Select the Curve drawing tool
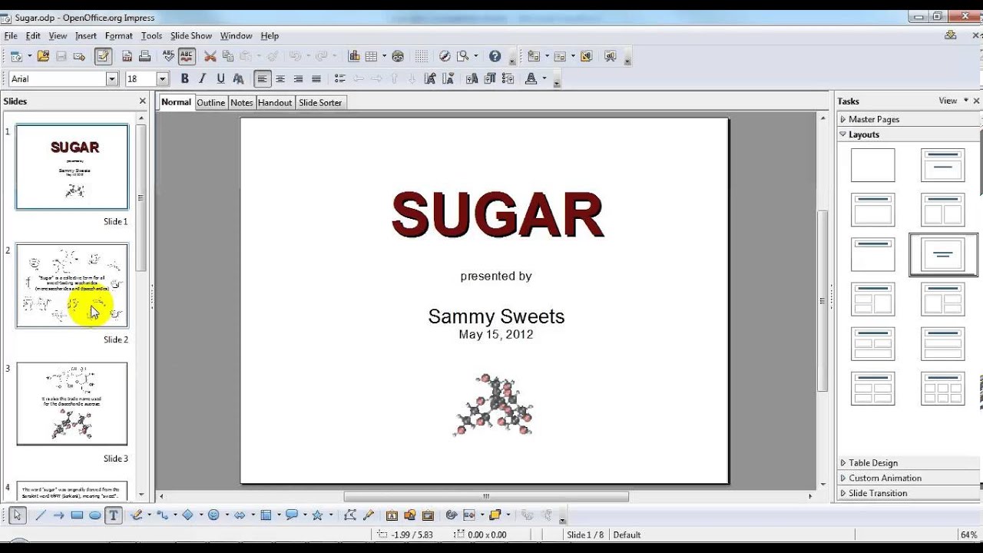Image resolution: width=983 pixels, height=553 pixels. (x=137, y=515)
